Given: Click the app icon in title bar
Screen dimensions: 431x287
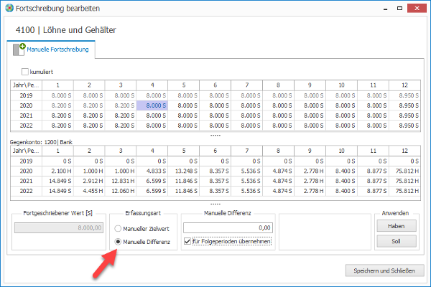Looking at the screenshot, I should click(x=9, y=8).
